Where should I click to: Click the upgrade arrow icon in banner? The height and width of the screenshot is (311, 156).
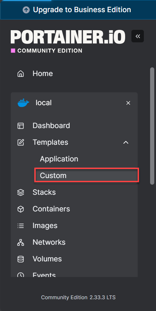point(26,10)
